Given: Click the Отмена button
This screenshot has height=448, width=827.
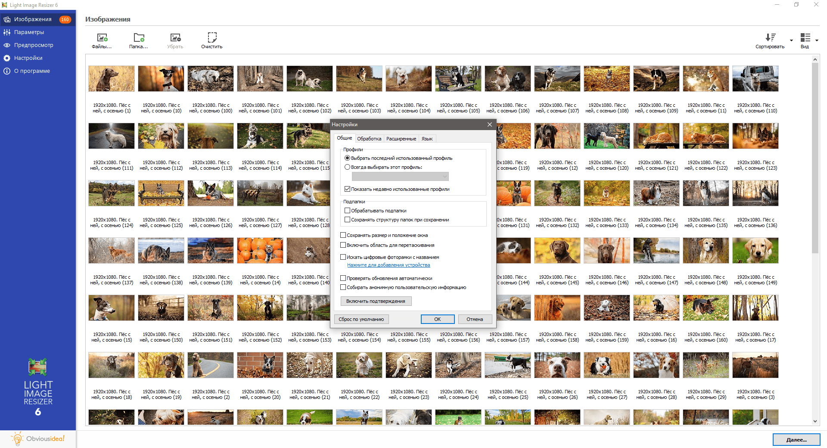Looking at the screenshot, I should (x=475, y=319).
